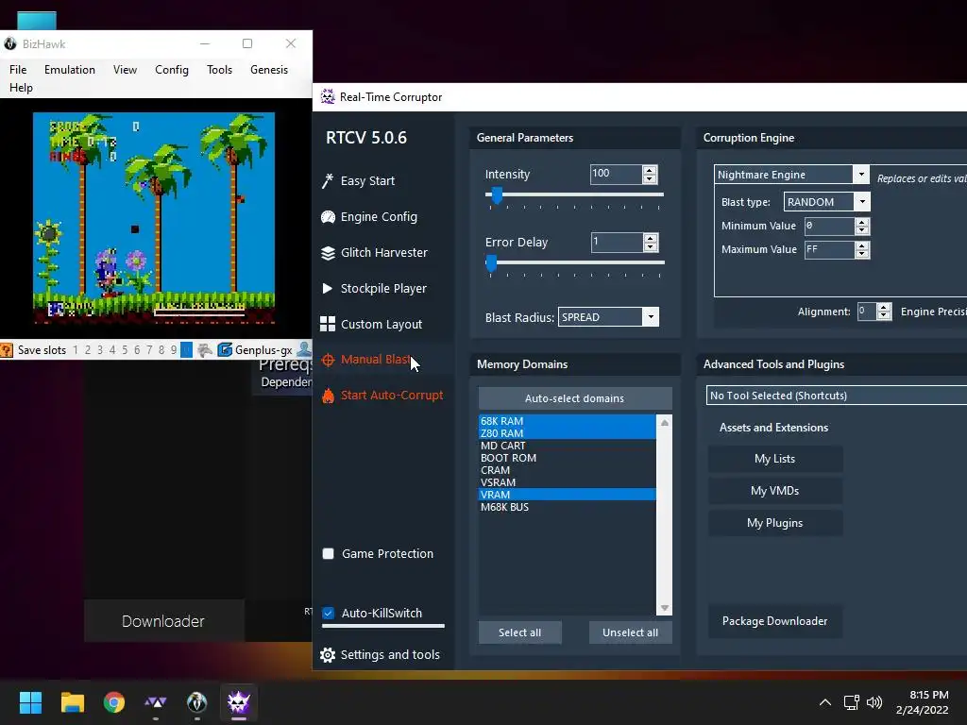
Task: Open File Explorer from taskbar
Action: click(72, 702)
